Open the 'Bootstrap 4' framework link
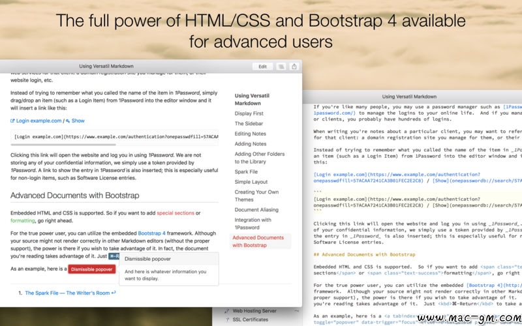 point(151,233)
